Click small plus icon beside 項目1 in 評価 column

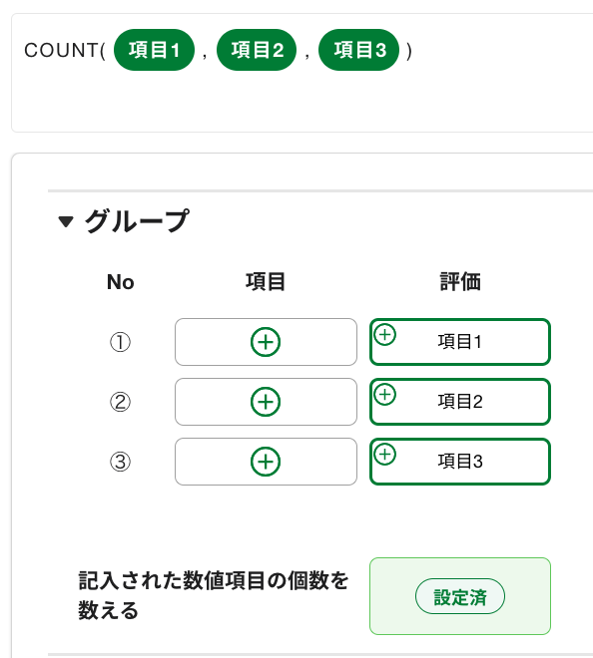pyautogui.click(x=384, y=335)
